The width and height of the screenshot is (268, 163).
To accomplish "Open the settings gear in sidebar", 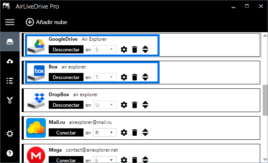I will click(10, 134).
